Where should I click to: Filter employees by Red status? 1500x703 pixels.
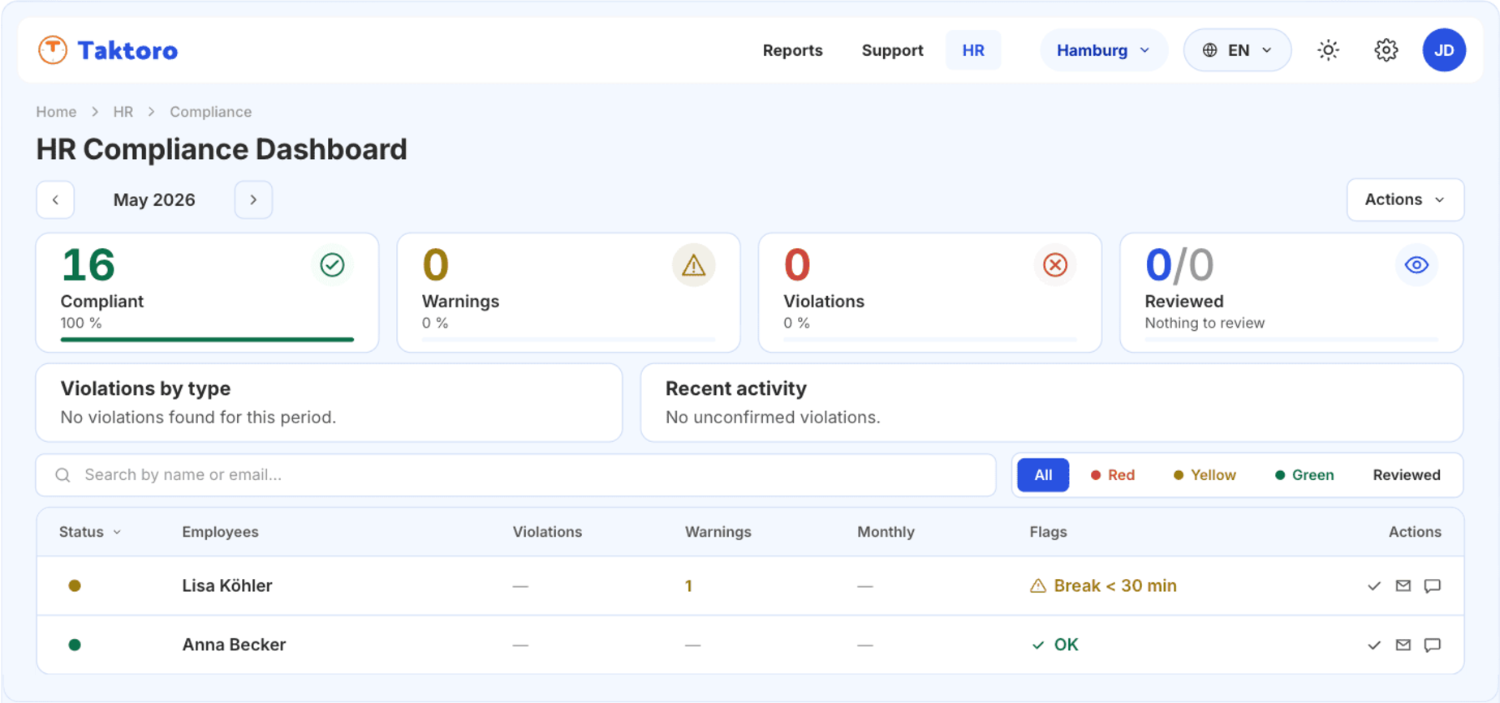click(1113, 475)
